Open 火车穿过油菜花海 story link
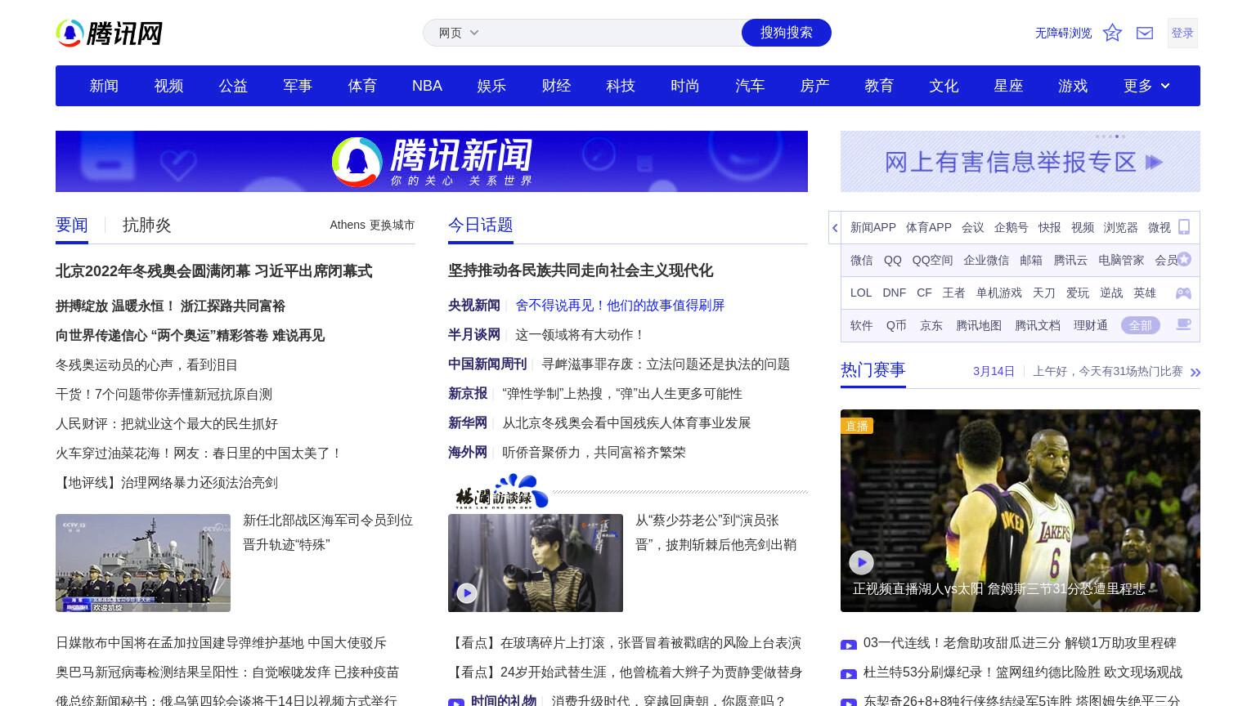 point(200,453)
